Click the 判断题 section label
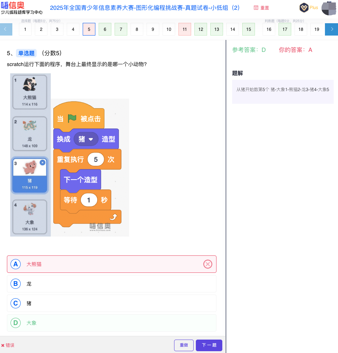The width and height of the screenshot is (338, 353). coord(284,21)
